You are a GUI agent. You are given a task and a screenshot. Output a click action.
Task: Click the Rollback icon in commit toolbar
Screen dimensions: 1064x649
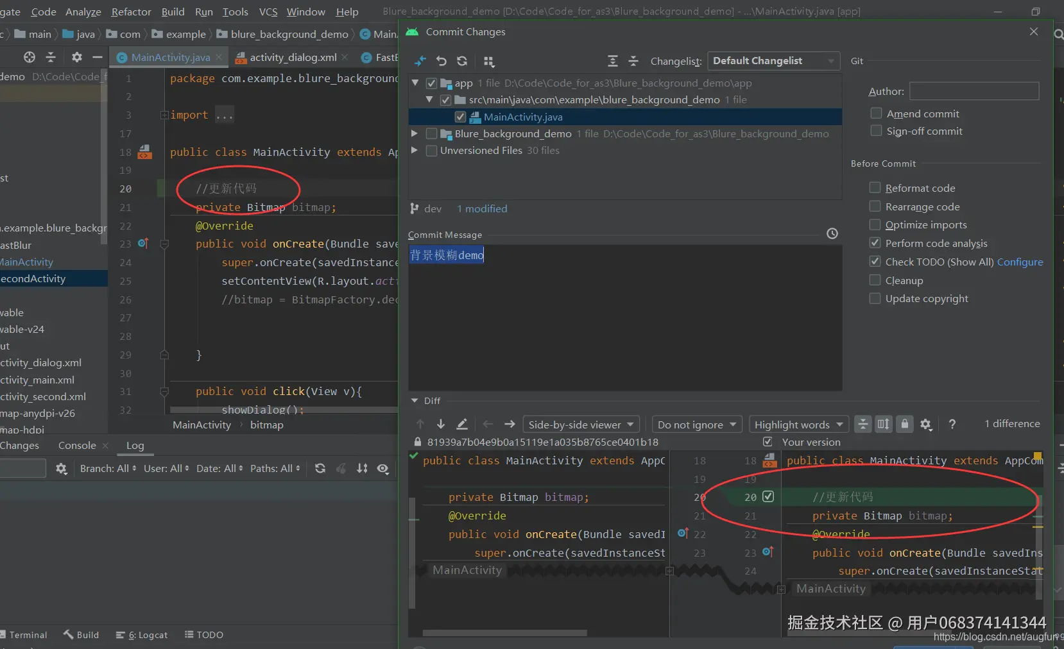442,61
